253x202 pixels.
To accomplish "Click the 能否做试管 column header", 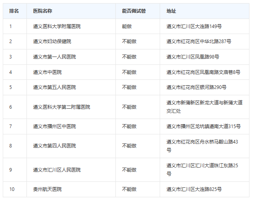I will click(x=134, y=11).
